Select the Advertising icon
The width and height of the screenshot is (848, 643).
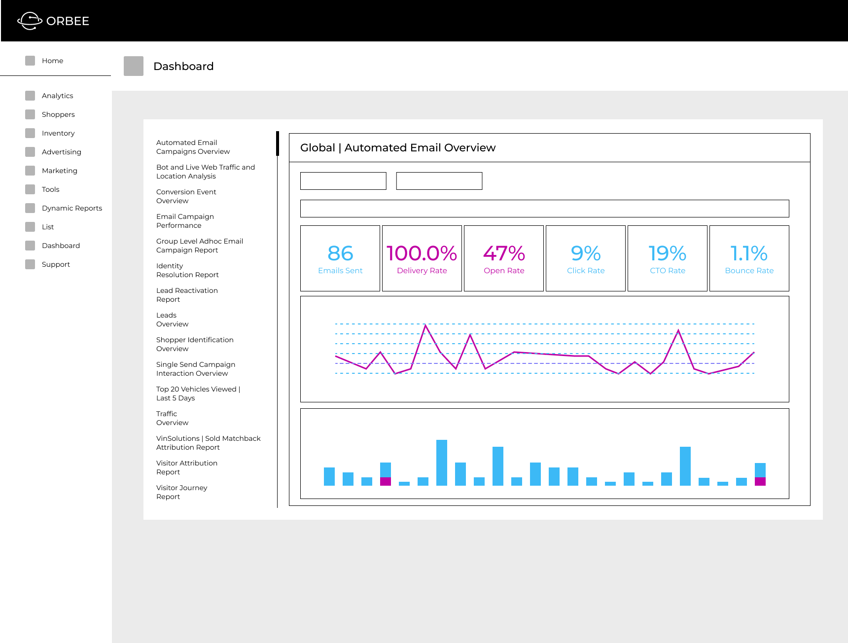[x=30, y=152]
